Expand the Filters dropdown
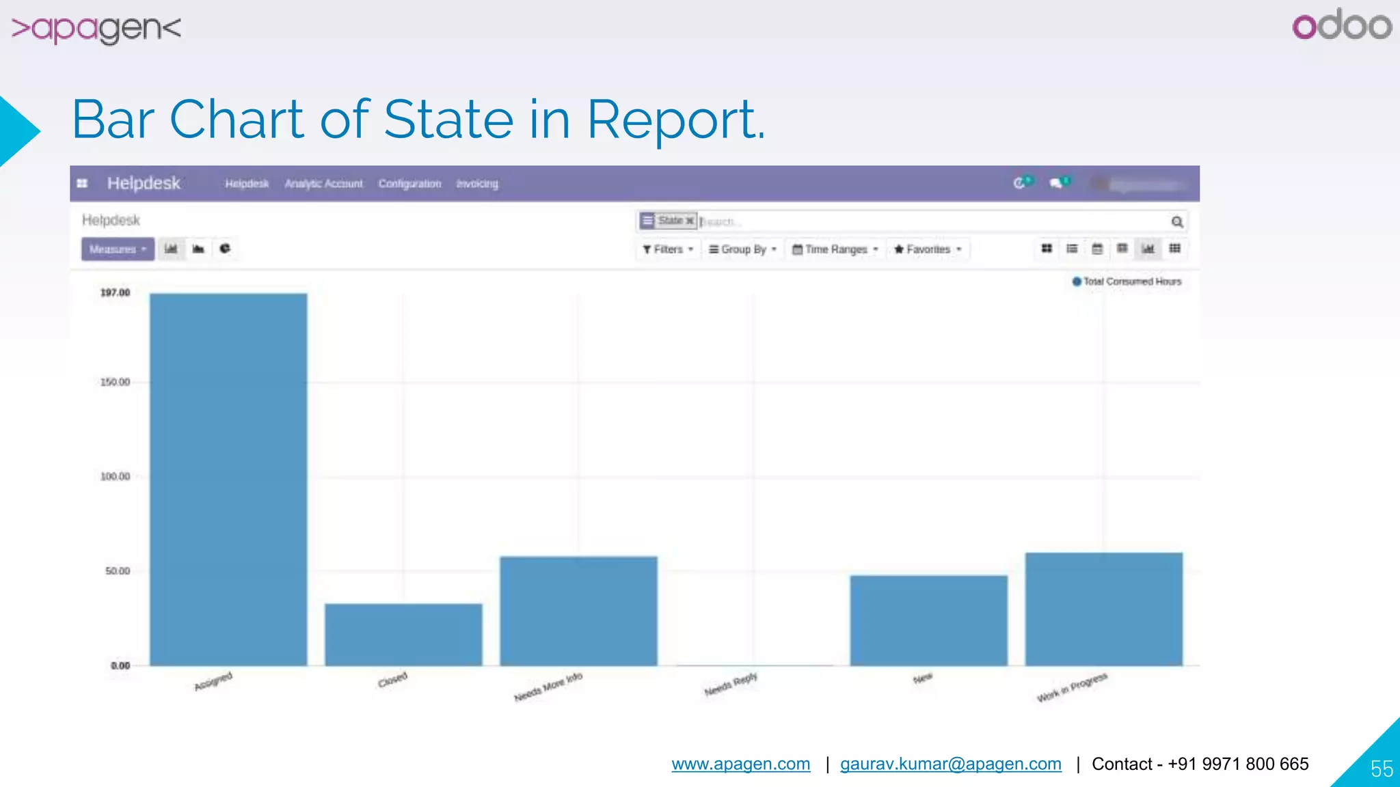The image size is (1400, 787). [x=668, y=249]
